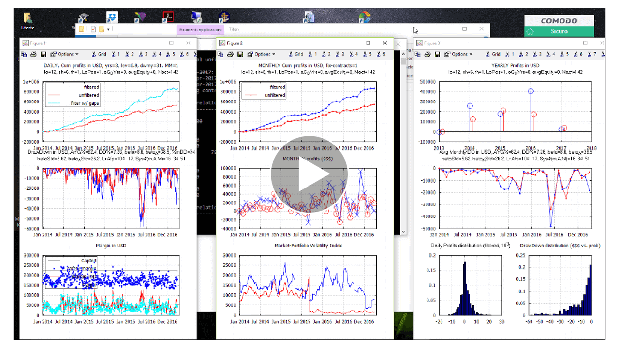This screenshot has height=348, width=619.
Task: Click the Sicuro button in Comodo widget
Action: point(559,31)
